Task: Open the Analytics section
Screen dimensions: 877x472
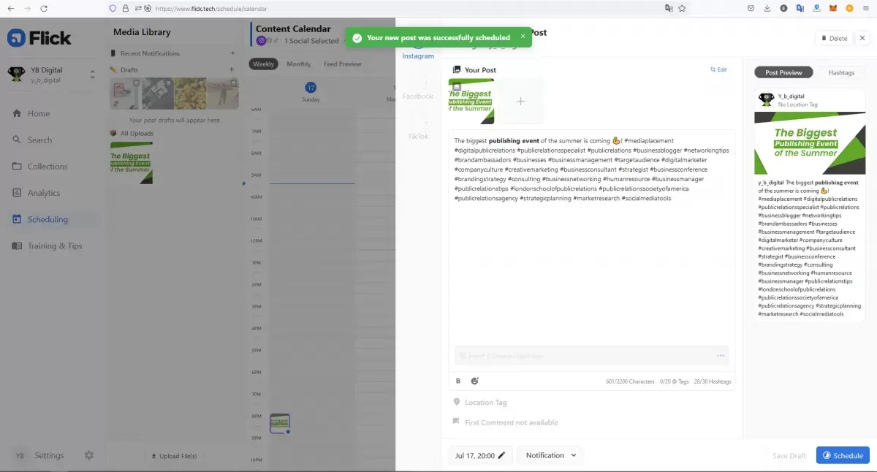Action: (x=44, y=193)
